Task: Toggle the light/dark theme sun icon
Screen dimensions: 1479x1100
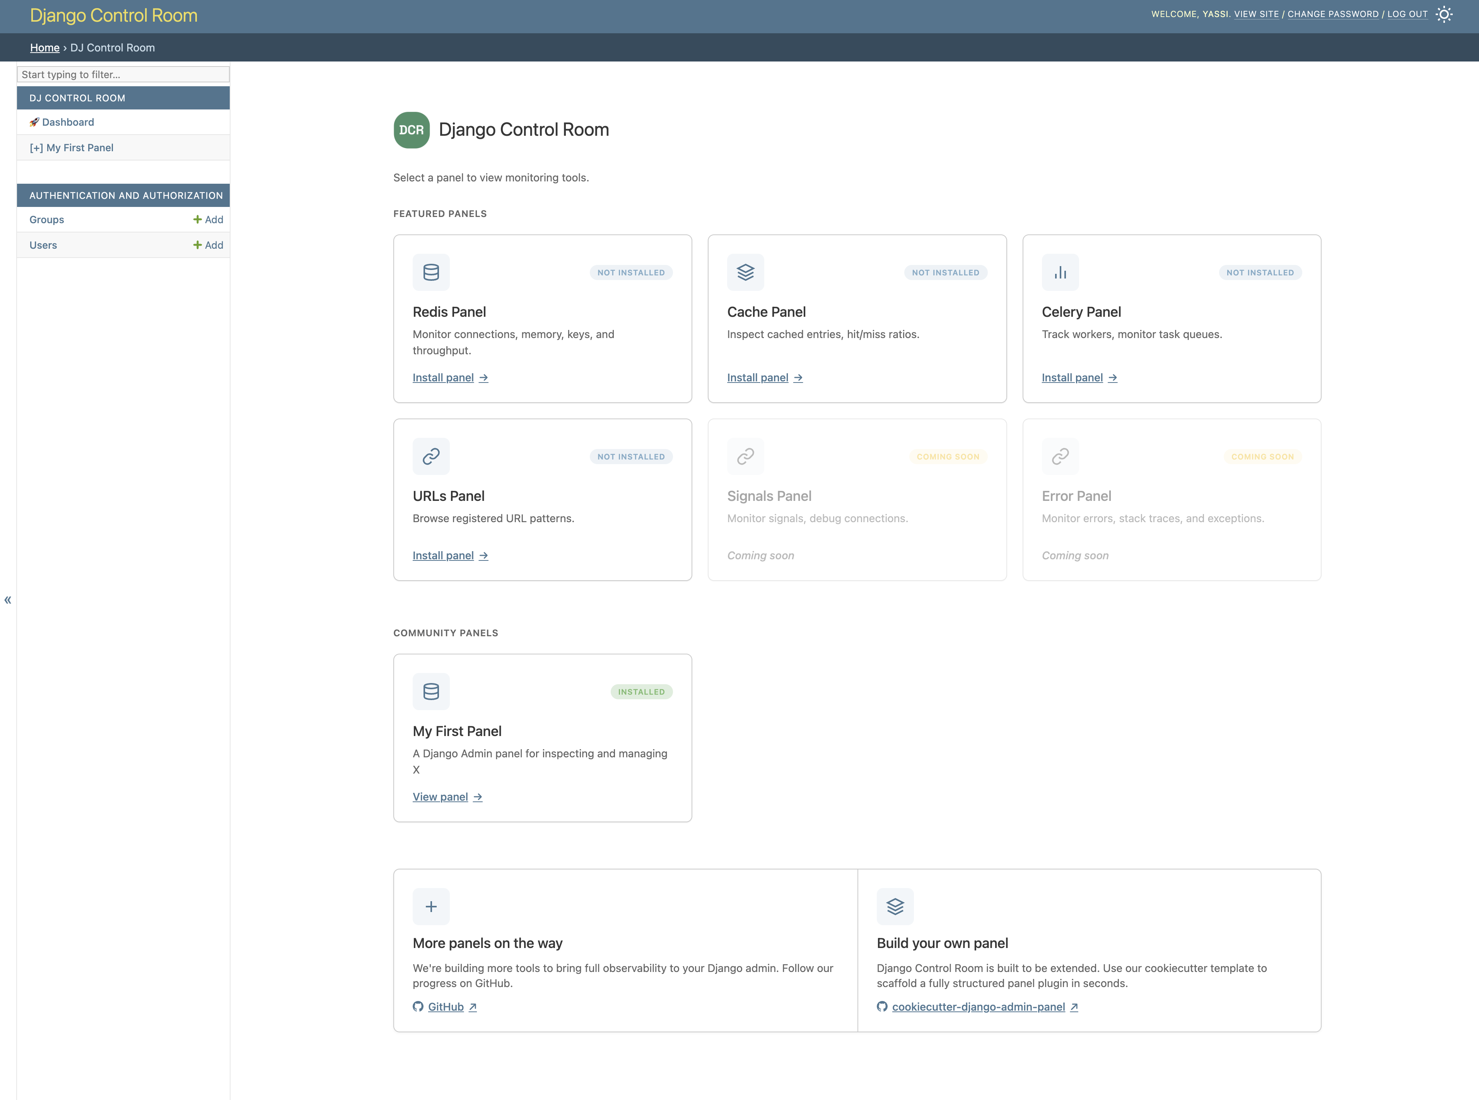Action: [x=1444, y=14]
